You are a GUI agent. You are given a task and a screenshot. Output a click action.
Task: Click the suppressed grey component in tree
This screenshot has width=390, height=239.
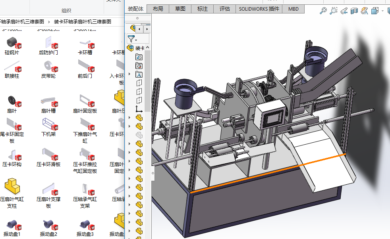click(139, 135)
